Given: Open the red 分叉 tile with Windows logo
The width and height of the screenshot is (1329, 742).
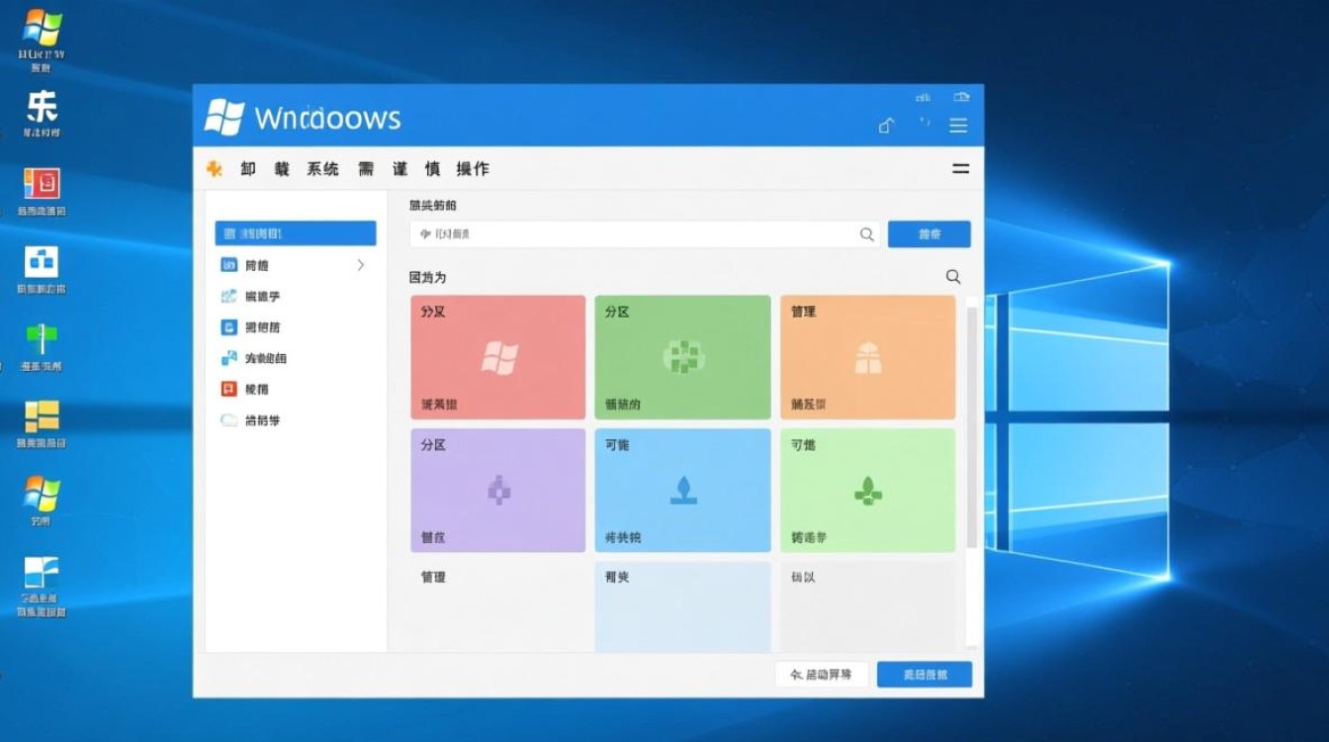Looking at the screenshot, I should click(497, 356).
